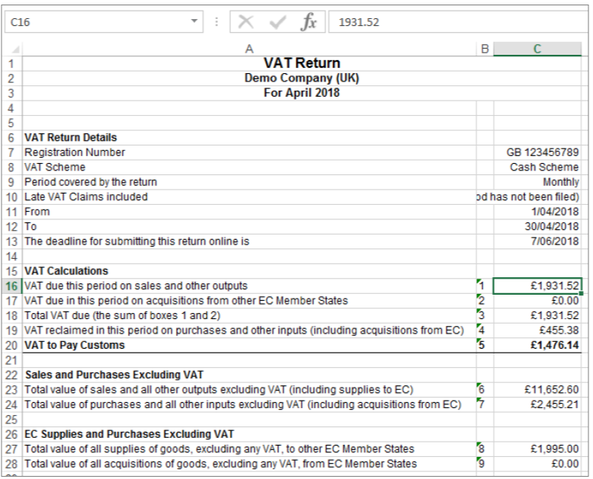The width and height of the screenshot is (593, 479).
Task: Select the £1,931.52 cell in row 18
Action: 537,315
